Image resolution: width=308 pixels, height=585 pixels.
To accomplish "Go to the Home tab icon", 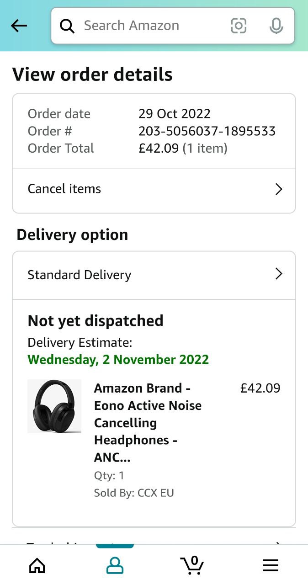I will pyautogui.click(x=37, y=566).
